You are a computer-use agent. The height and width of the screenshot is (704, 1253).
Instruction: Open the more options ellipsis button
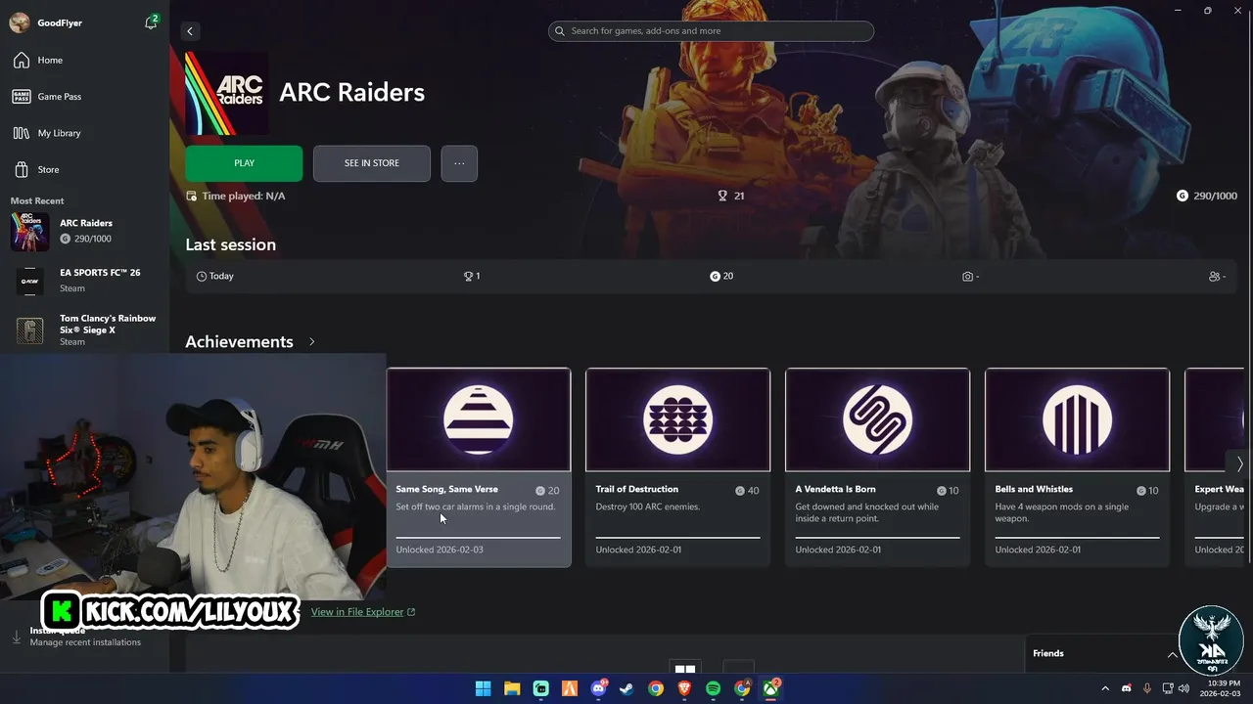click(x=459, y=163)
